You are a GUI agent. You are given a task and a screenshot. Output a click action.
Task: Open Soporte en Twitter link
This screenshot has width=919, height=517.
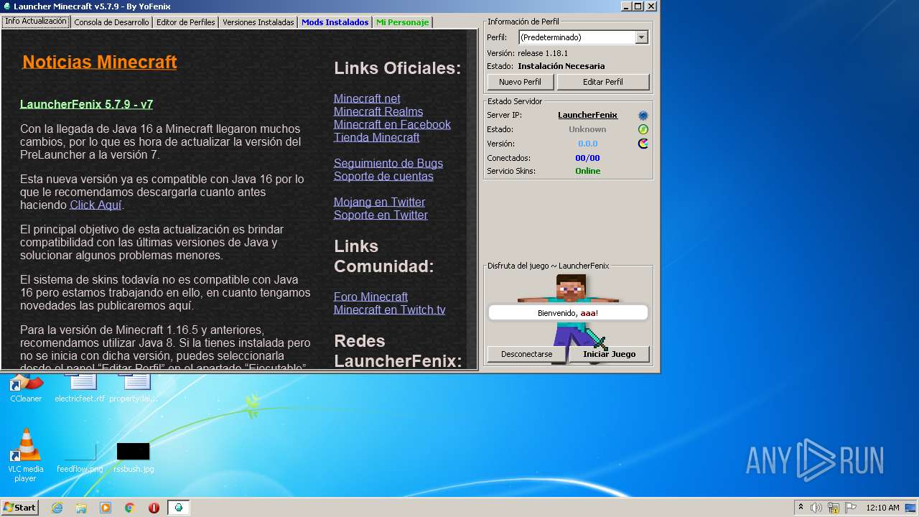[381, 215]
